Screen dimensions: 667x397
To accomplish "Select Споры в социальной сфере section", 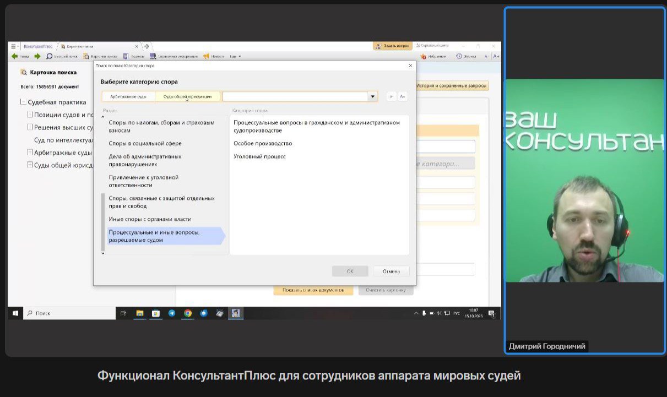I will coord(145,144).
